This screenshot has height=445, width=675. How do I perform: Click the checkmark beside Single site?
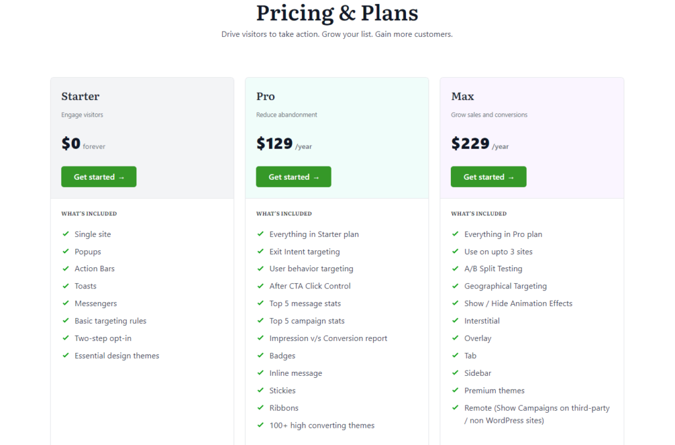click(x=65, y=234)
